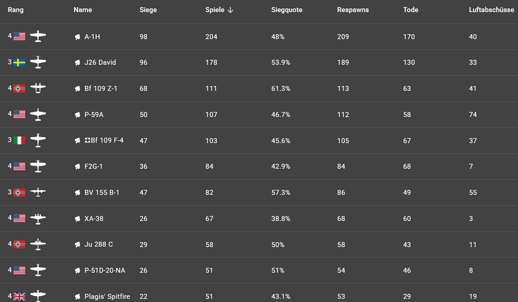Sort by the Respawns column header
The image size is (518, 302).
[353, 10]
